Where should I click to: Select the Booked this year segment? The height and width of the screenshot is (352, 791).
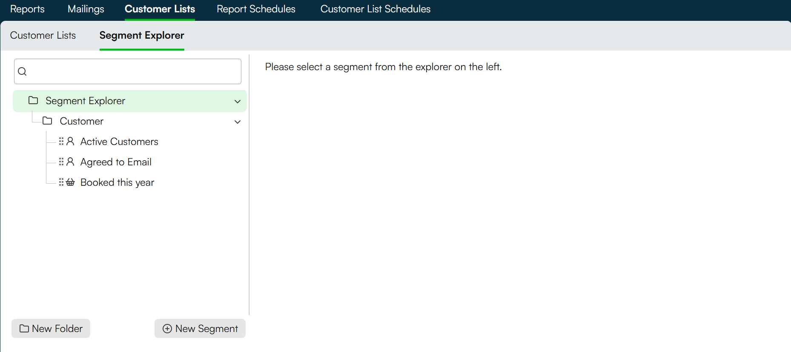[117, 182]
